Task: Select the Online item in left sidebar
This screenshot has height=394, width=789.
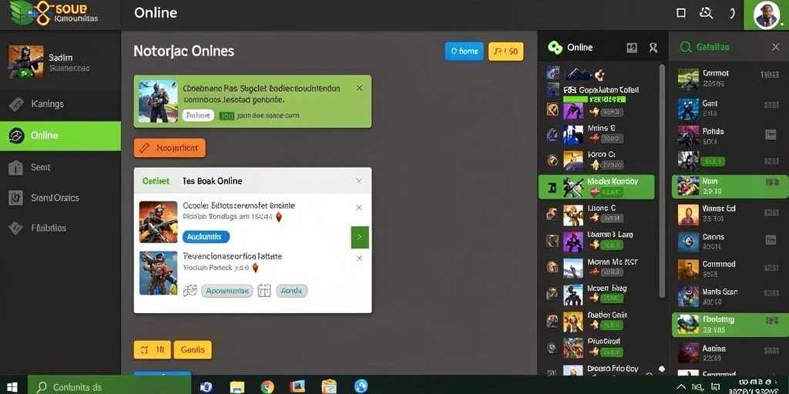Action: point(60,135)
